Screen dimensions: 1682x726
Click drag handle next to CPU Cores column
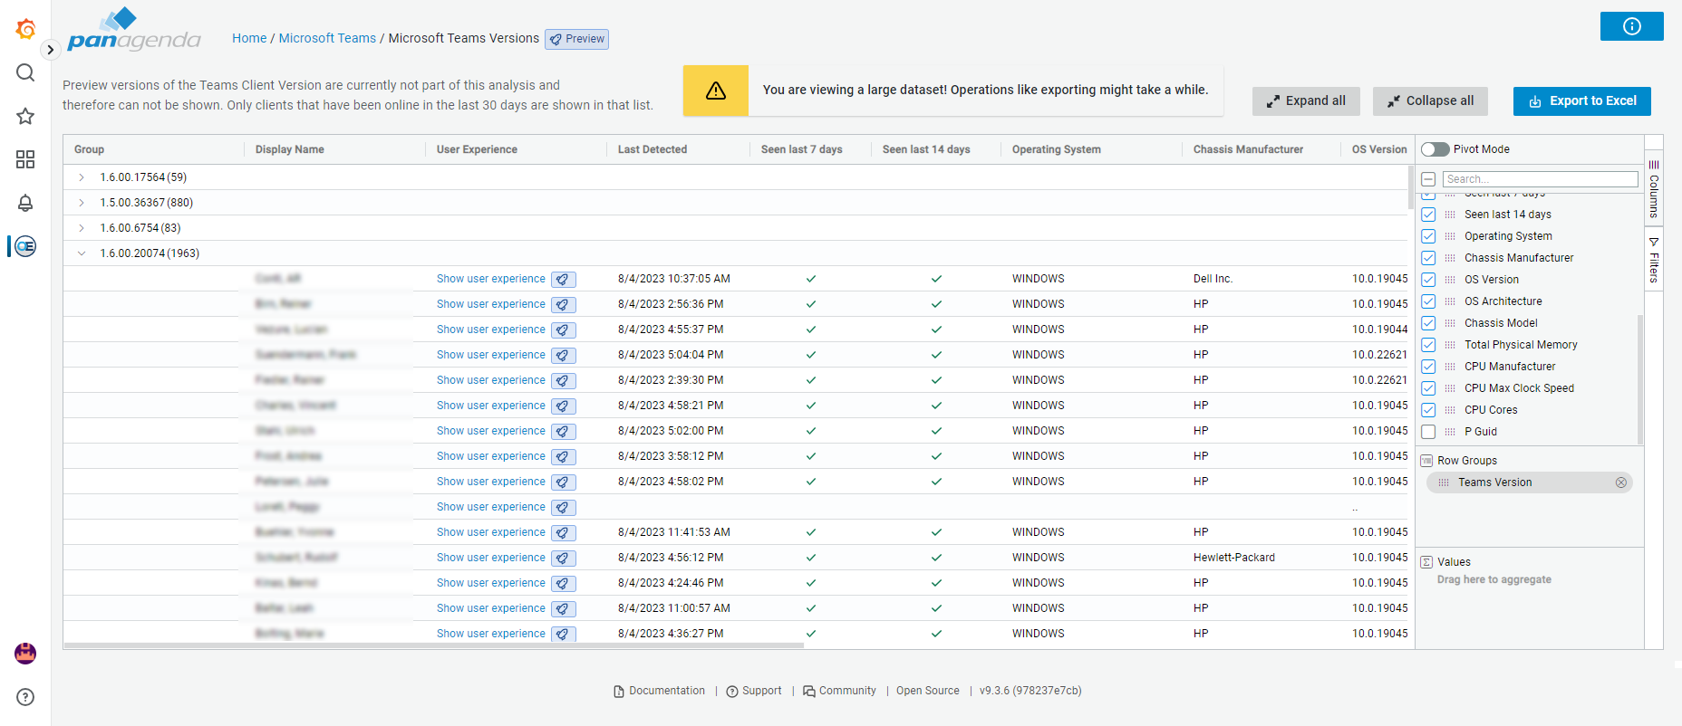pyautogui.click(x=1450, y=410)
